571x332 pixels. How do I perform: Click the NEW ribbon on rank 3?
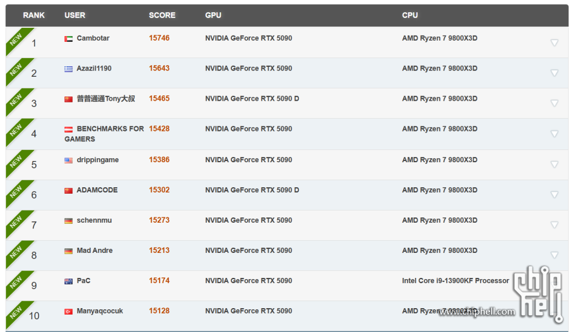point(17,99)
